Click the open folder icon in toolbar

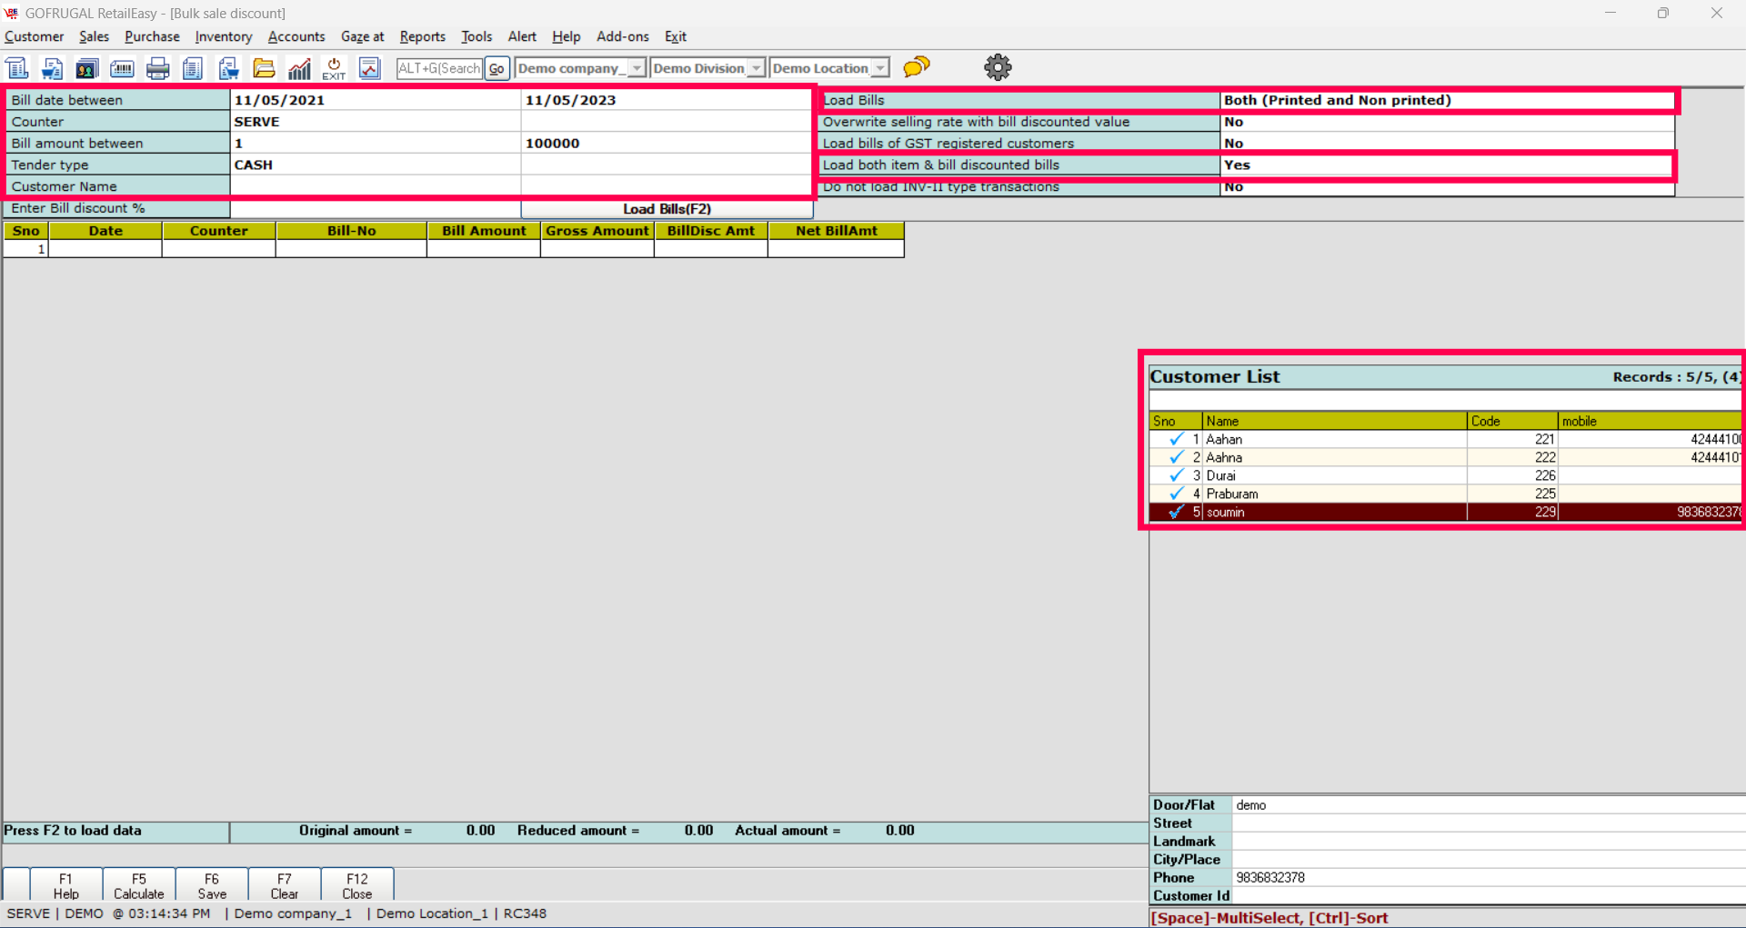[x=264, y=68]
